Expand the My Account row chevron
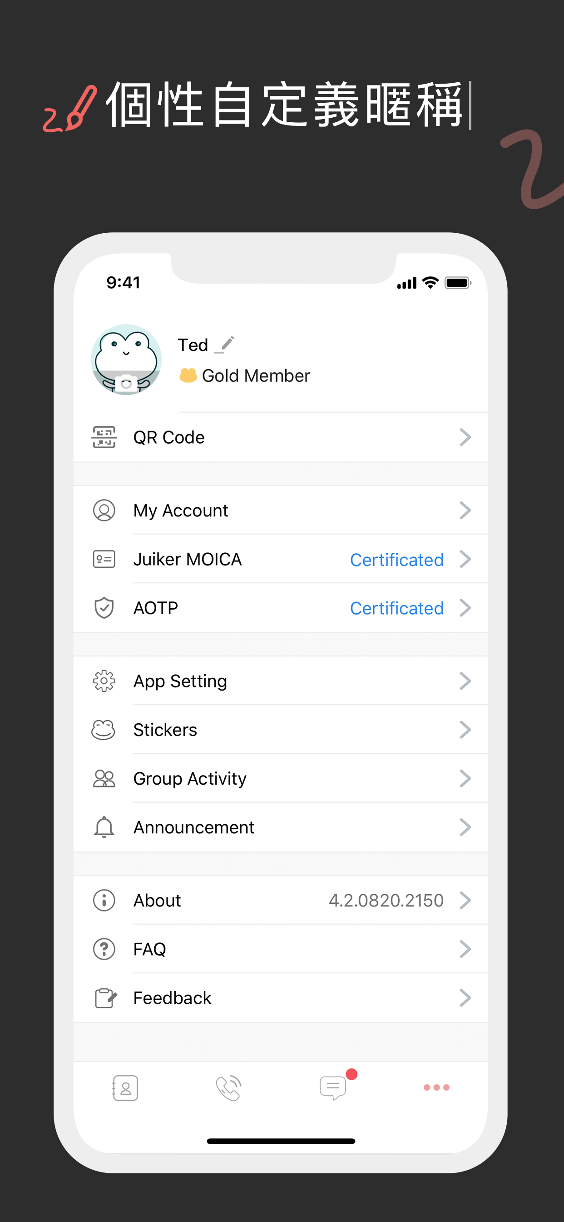Viewport: 564px width, 1222px height. [465, 511]
